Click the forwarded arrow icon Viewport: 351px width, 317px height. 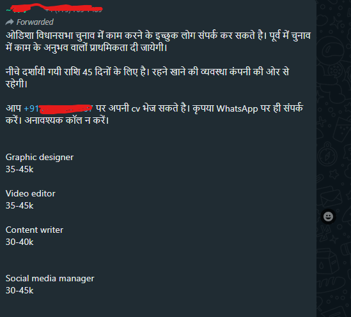[x=10, y=22]
